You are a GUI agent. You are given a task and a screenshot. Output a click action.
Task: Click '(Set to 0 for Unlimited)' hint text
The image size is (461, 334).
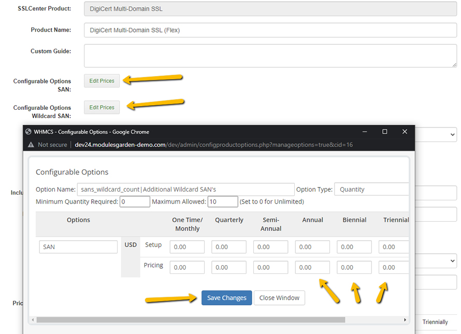[271, 201]
